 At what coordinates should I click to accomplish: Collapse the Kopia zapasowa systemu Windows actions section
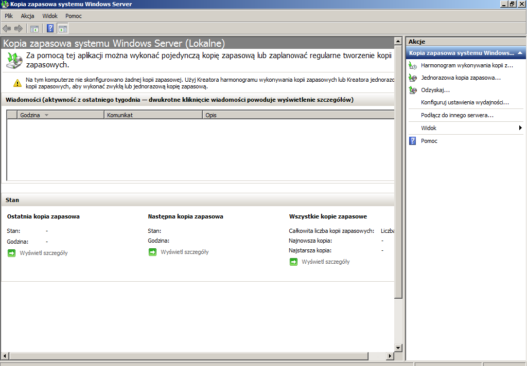[520, 53]
